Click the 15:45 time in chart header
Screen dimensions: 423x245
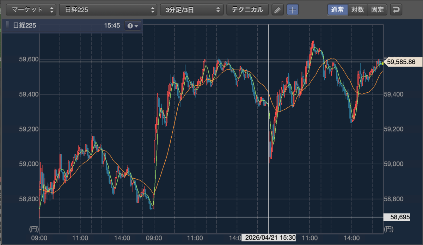pyautogui.click(x=112, y=25)
